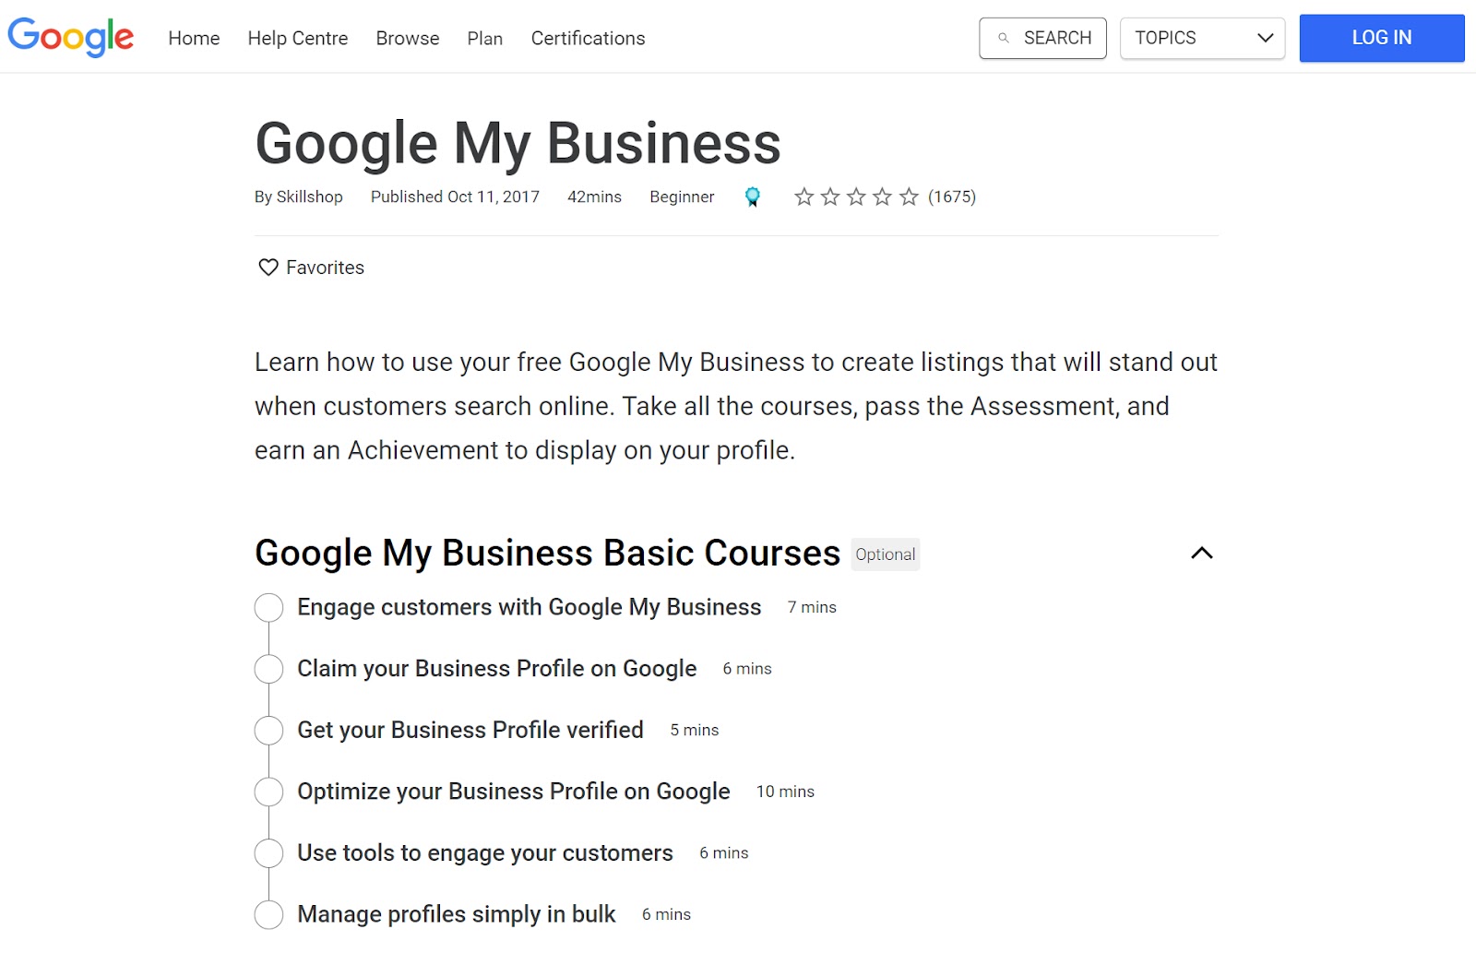The height and width of the screenshot is (953, 1476).
Task: Open the Optimize your Business Profile on Google course
Action: coord(512,791)
